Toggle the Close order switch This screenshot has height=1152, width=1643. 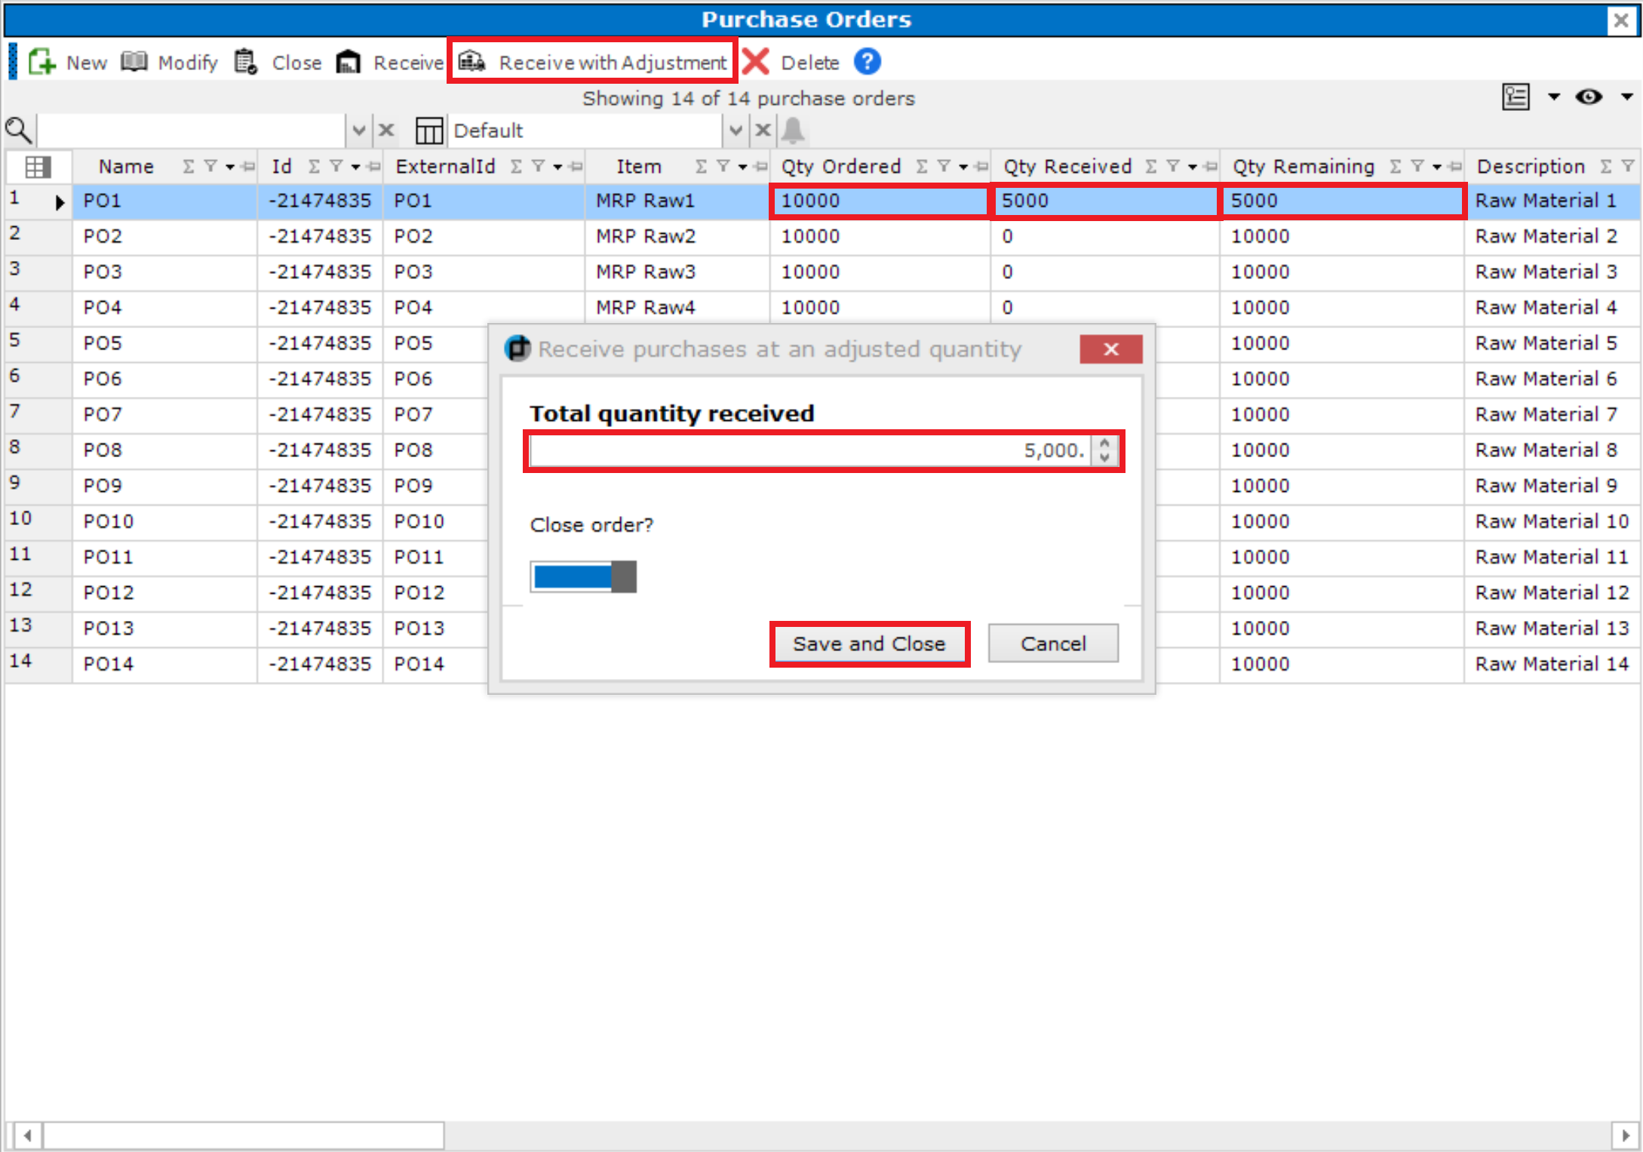583,576
